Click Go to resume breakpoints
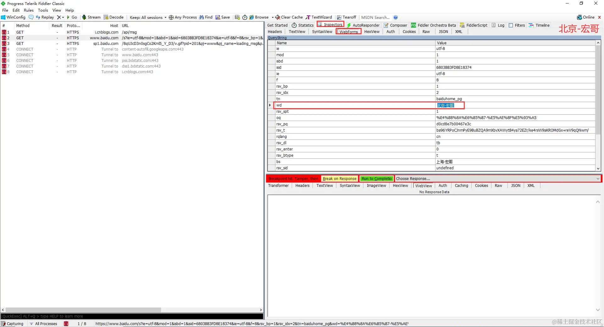Viewport: 604px width, 327px height. tap(72, 17)
